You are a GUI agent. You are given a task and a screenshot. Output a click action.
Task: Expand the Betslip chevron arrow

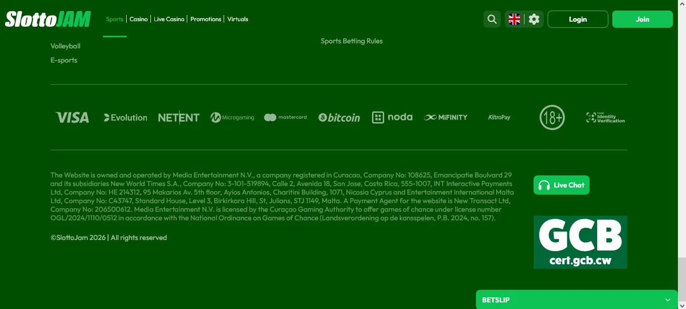668,300
